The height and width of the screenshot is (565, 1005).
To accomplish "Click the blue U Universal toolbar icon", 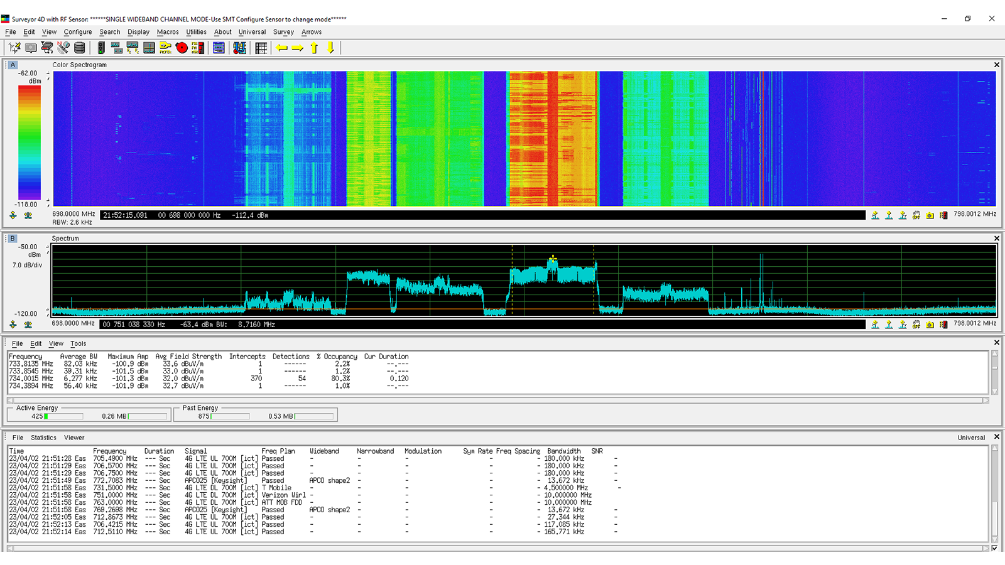I will (x=239, y=48).
